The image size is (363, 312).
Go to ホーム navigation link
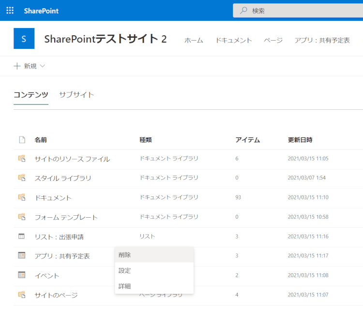click(194, 40)
